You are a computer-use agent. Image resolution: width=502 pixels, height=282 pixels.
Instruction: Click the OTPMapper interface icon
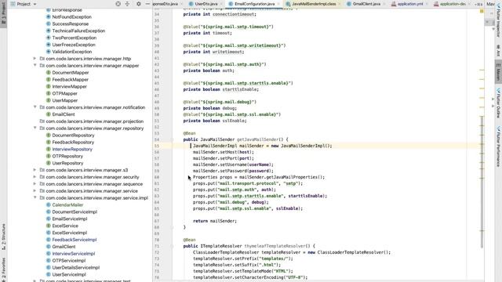click(x=49, y=93)
